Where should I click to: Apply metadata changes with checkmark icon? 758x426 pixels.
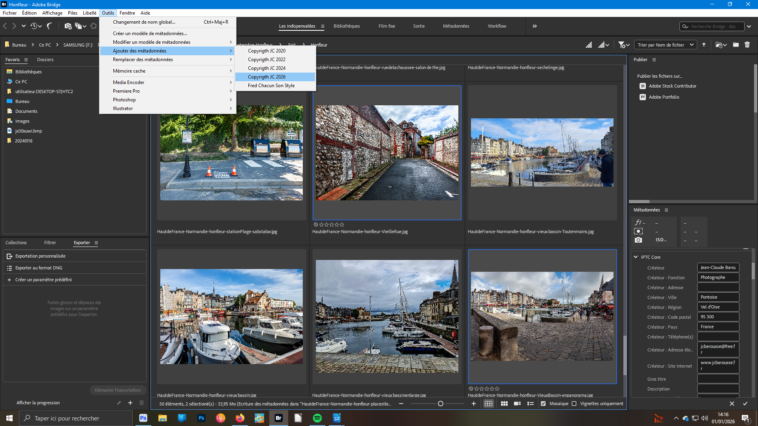click(745, 404)
